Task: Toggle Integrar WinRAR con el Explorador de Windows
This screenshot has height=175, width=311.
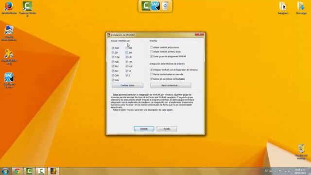Action: (152, 70)
